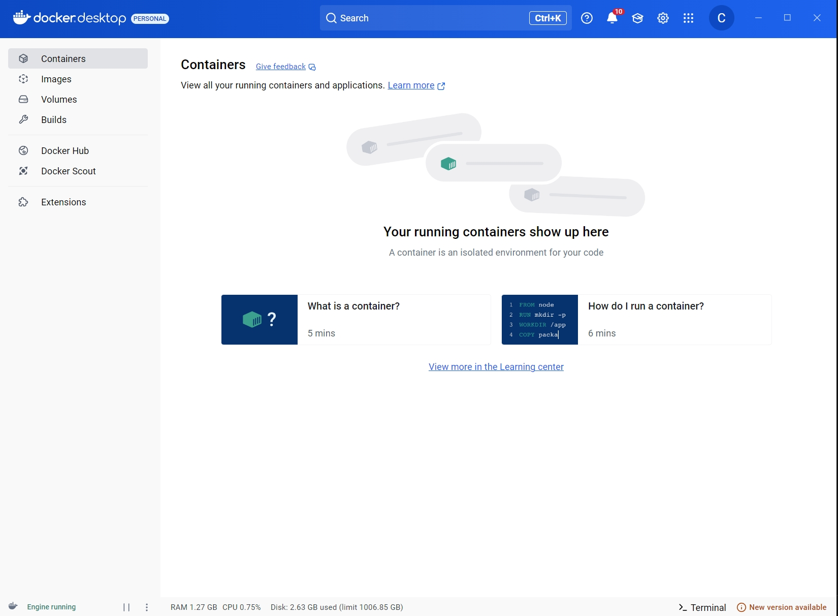Image resolution: width=838 pixels, height=616 pixels.
Task: Click the Give feedback link
Action: click(x=281, y=67)
